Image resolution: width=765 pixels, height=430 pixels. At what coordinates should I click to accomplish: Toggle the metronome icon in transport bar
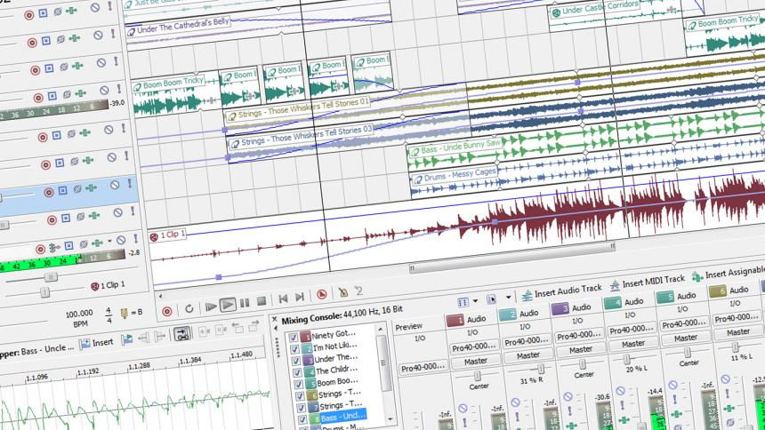pos(343,292)
